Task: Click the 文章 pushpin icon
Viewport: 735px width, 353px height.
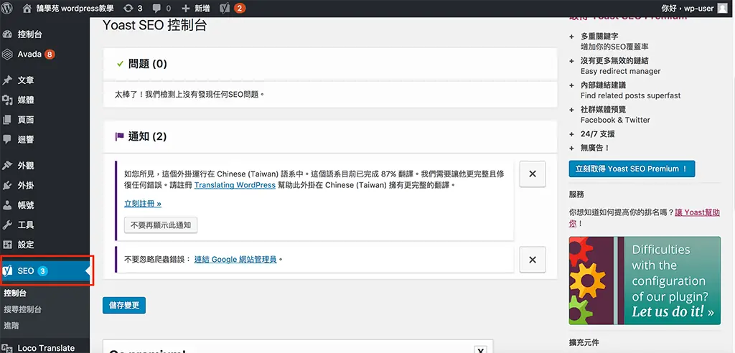Action: click(x=7, y=80)
